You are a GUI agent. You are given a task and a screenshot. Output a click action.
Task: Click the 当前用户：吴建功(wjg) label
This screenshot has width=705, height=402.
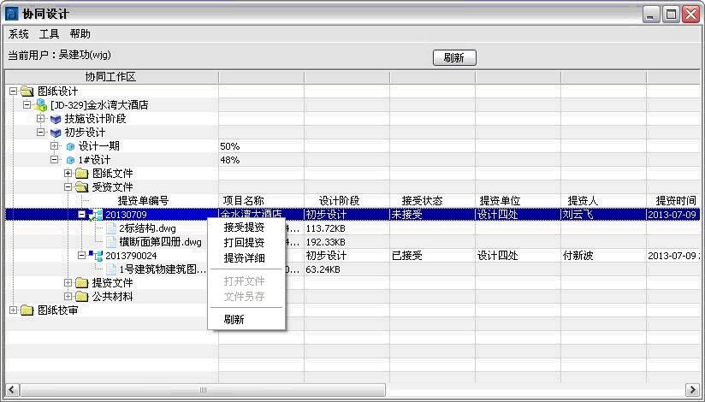click(59, 55)
